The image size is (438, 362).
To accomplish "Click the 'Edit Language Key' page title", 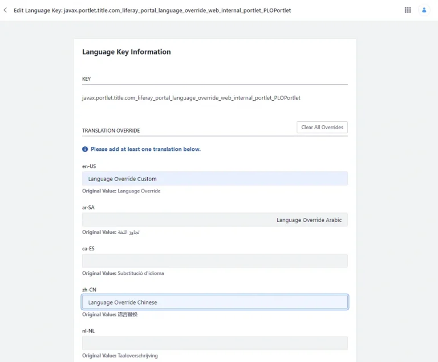I will (152, 10).
